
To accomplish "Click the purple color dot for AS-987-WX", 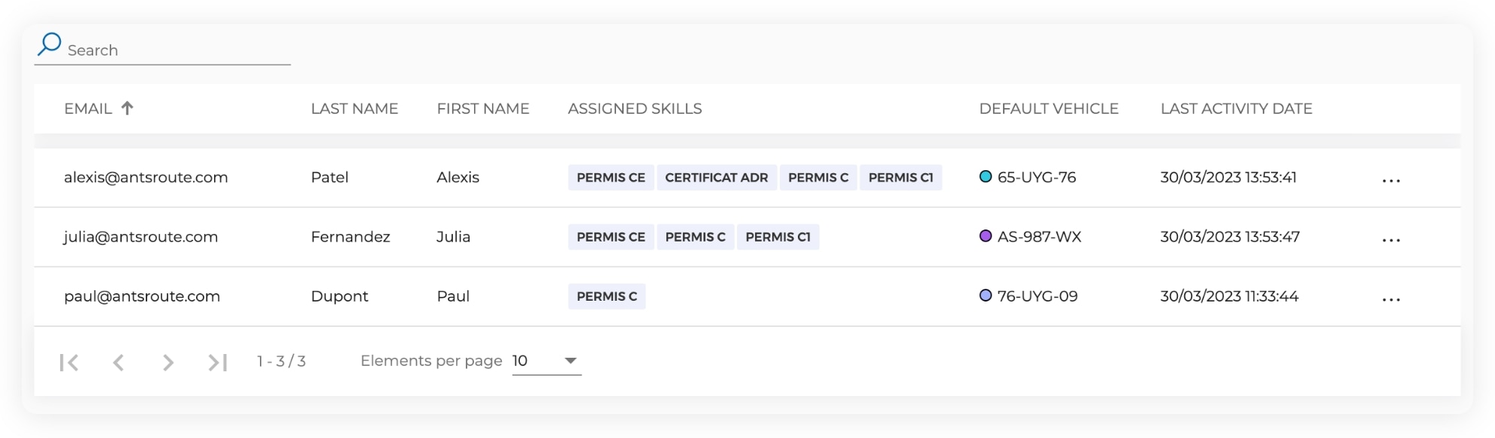I will click(986, 236).
